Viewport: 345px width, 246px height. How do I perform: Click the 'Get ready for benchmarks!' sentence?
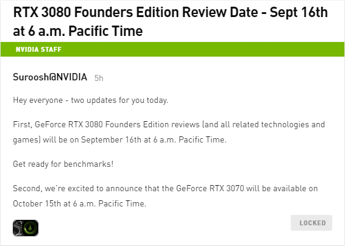(63, 164)
